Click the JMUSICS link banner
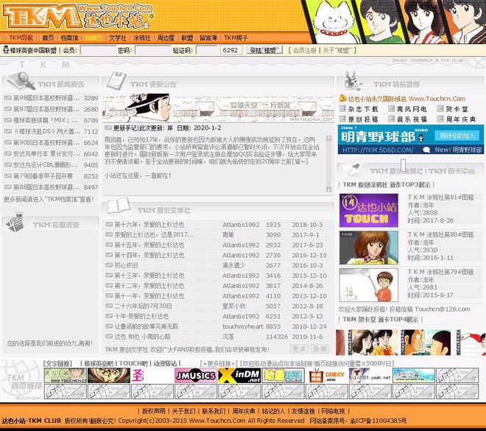This screenshot has width=486, height=431. [x=196, y=376]
